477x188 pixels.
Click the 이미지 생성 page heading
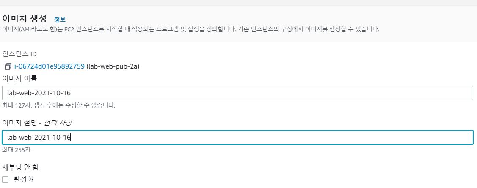pos(25,19)
